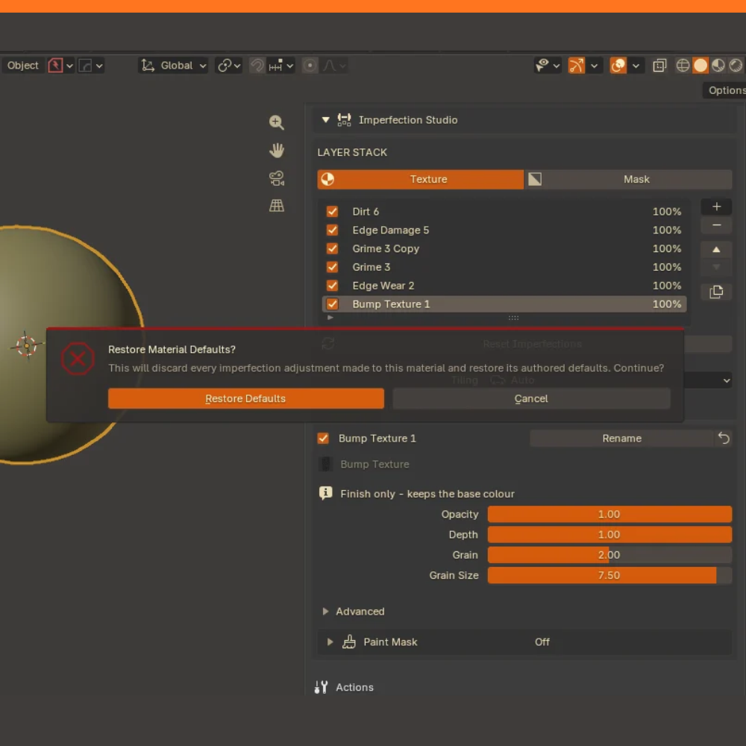Cancel the restore defaults dialog
The width and height of the screenshot is (746, 746).
(531, 398)
